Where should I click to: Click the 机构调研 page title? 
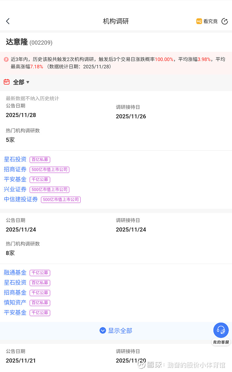pyautogui.click(x=116, y=21)
